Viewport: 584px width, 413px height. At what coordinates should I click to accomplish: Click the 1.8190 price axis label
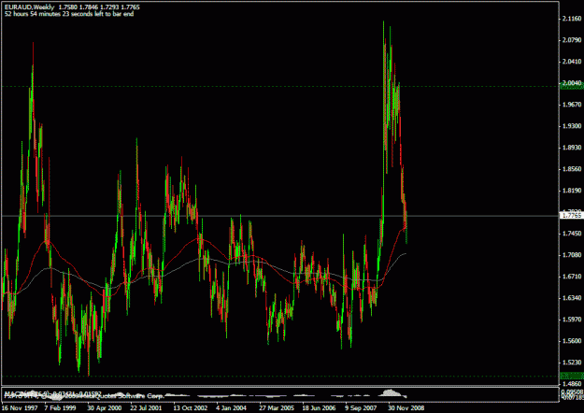(573, 191)
